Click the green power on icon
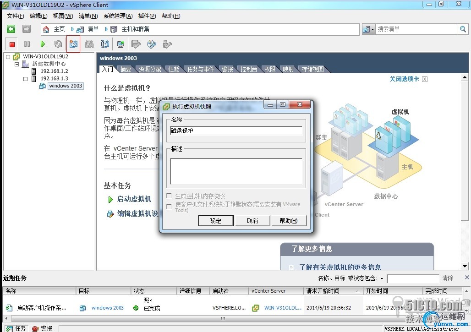The image size is (471, 332). click(43, 44)
